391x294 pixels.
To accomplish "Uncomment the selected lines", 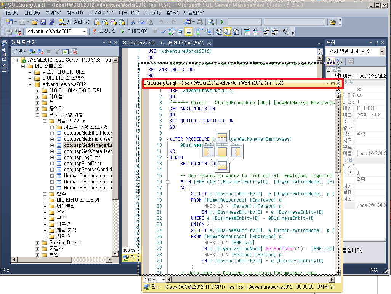I will click(255, 31).
